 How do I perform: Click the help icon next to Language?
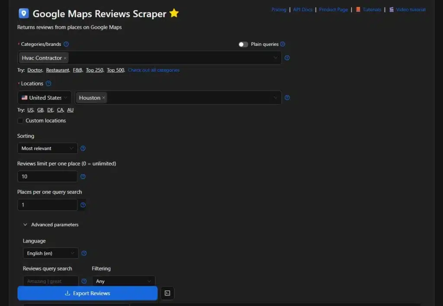click(x=84, y=253)
